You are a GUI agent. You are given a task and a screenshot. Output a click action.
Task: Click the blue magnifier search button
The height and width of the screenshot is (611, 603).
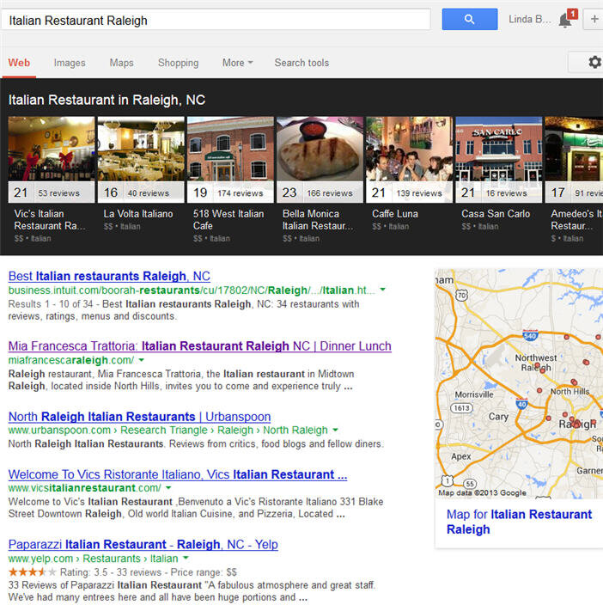coord(469,19)
